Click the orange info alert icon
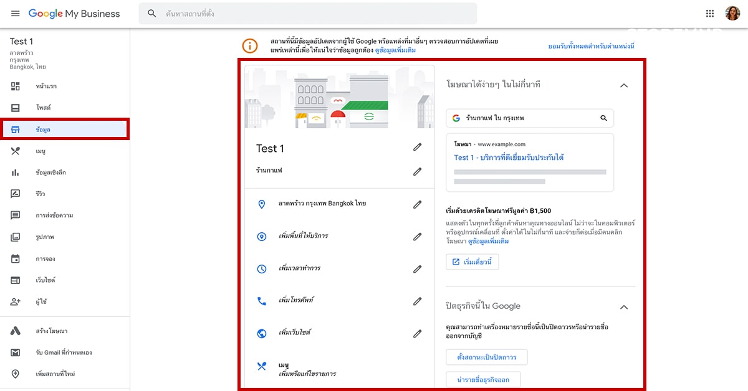The height and width of the screenshot is (391, 748). [x=249, y=45]
